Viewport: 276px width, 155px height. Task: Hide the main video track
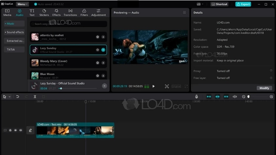coord(15,130)
